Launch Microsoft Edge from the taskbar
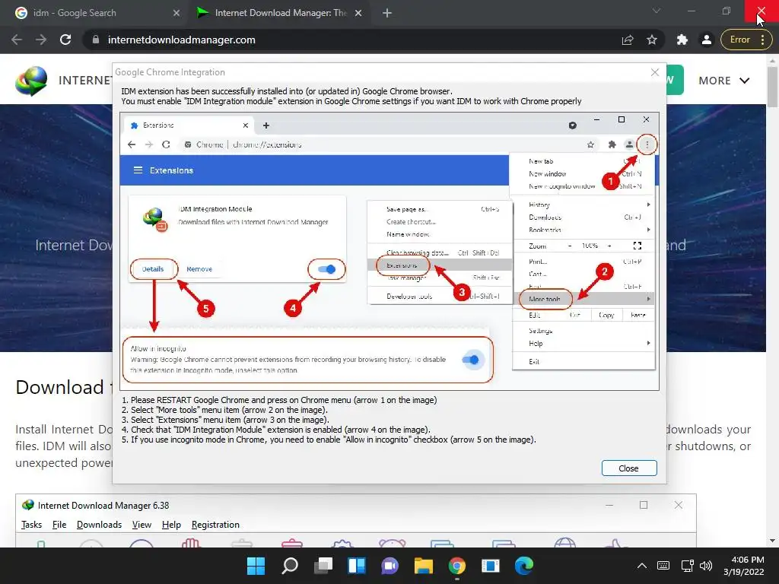Viewport: 779px width, 584px height. click(x=523, y=566)
